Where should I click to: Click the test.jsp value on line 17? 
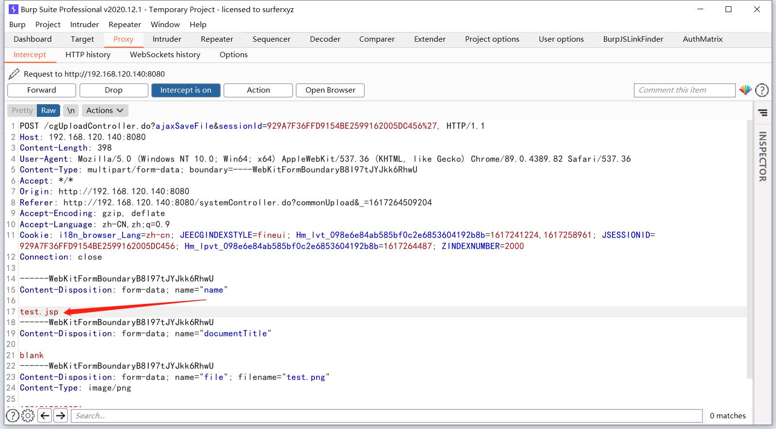[x=39, y=312]
